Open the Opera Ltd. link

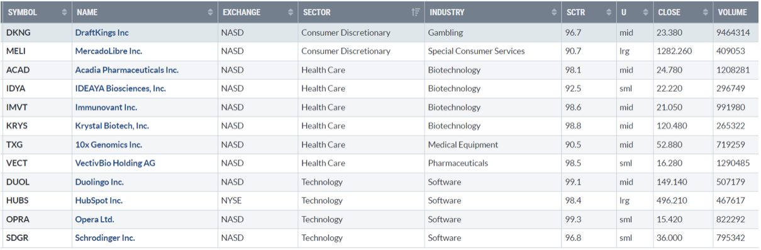94,219
